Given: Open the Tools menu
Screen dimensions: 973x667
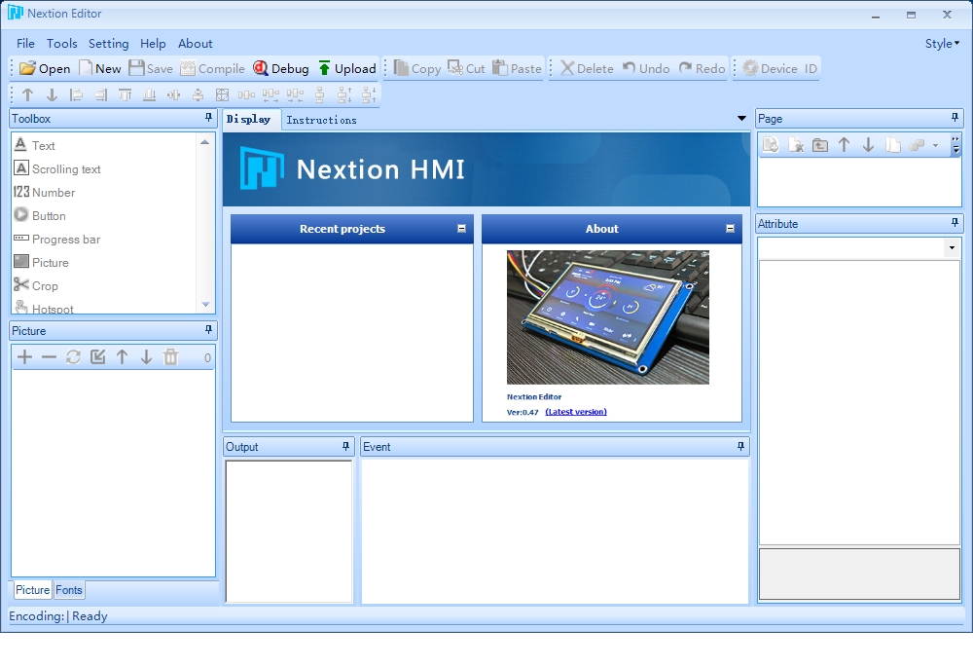Looking at the screenshot, I should pyautogui.click(x=62, y=44).
